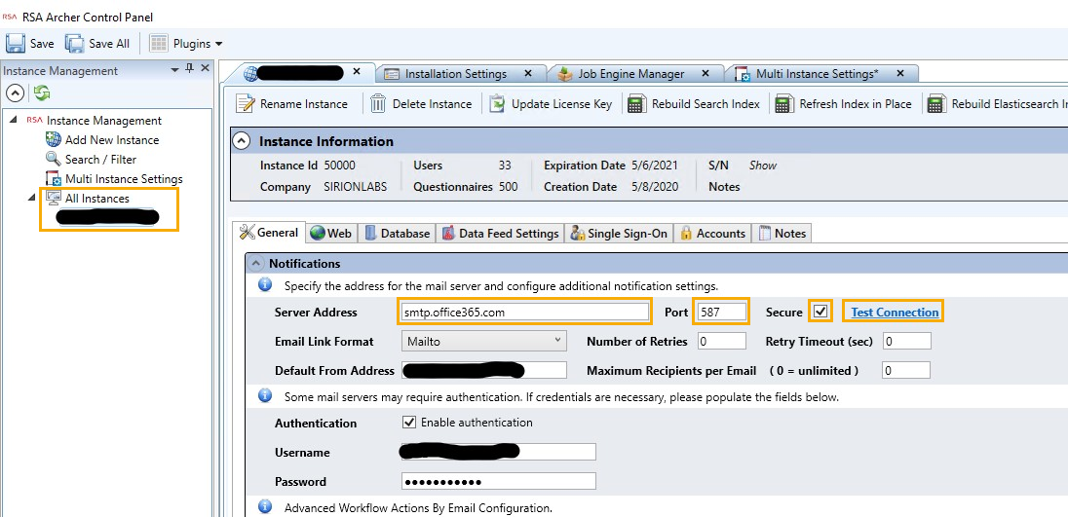
Task: Click the info icon beside authentication note
Action: coord(265,395)
